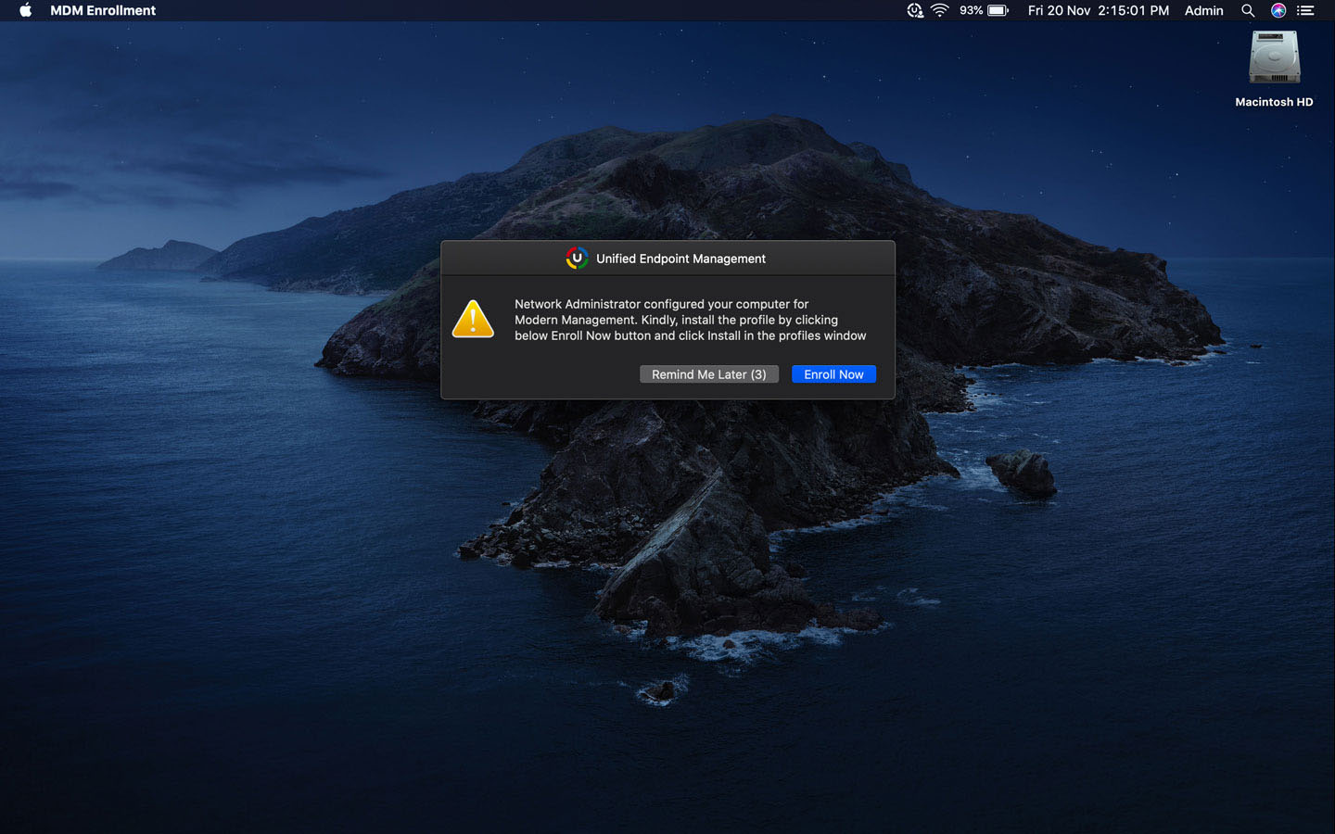Open the Wi-Fi status menu
Image resolution: width=1335 pixels, height=834 pixels.
pos(940,10)
